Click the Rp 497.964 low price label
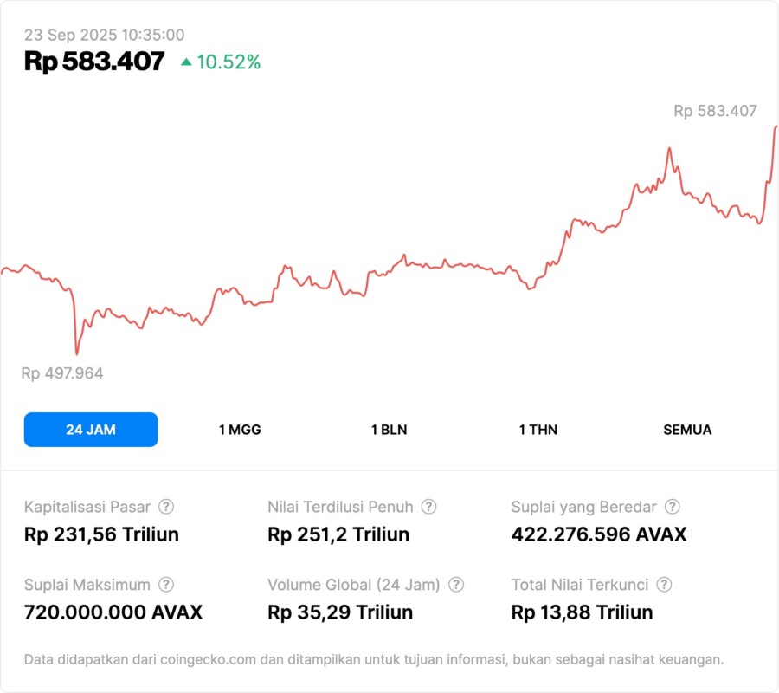The image size is (779, 693). [x=62, y=373]
